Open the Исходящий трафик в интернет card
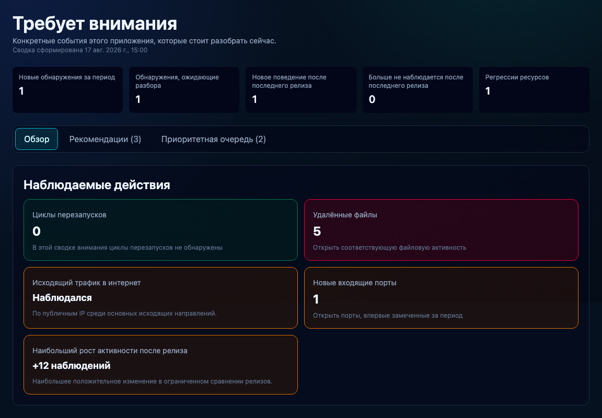Image resolution: width=602 pixels, height=418 pixels. coord(160,298)
